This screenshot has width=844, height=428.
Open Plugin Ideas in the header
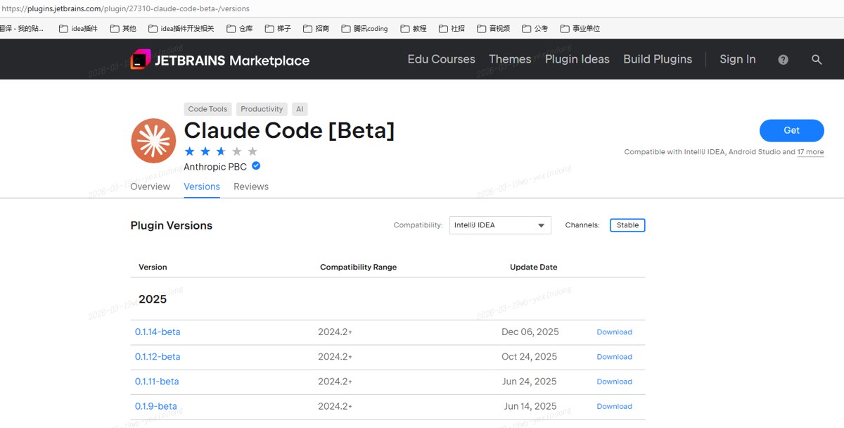click(577, 59)
